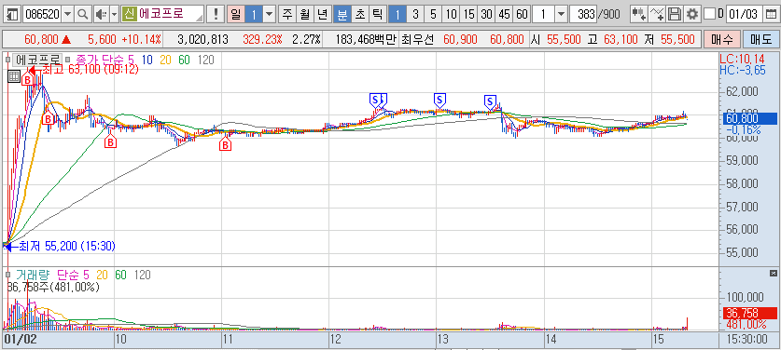This screenshot has width=781, height=350.
Task: Toggle the D checkbox near the date field
Action: [x=711, y=14]
